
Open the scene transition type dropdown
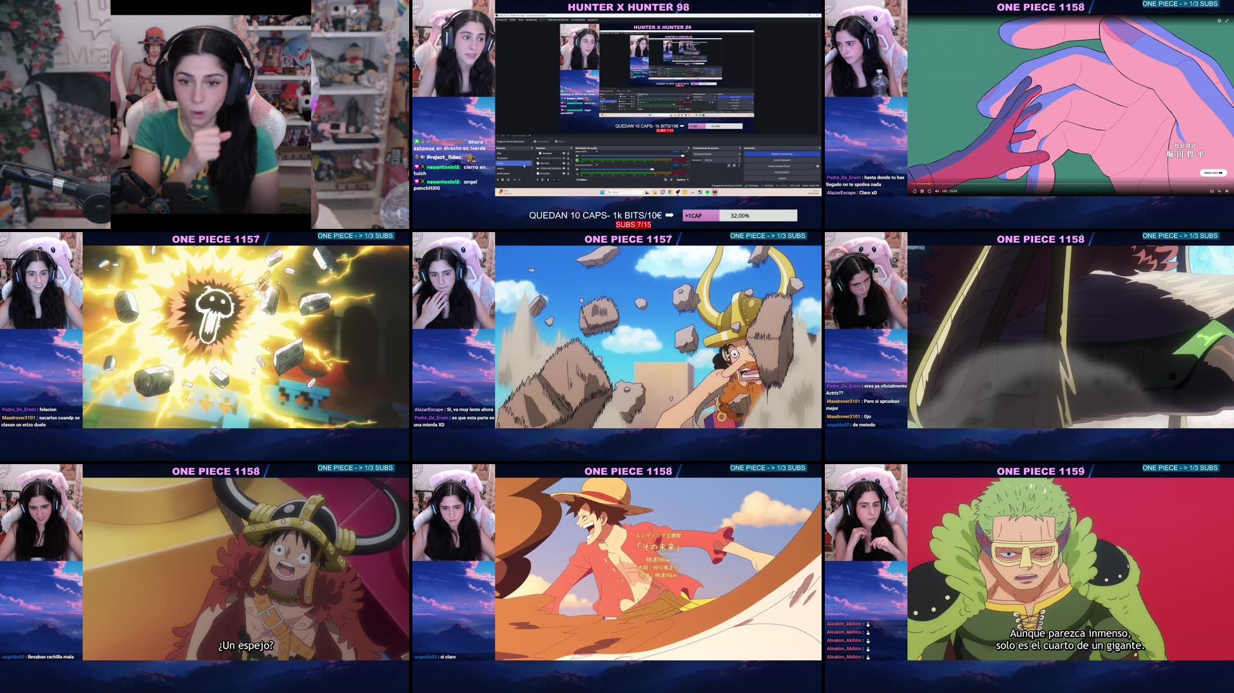pyautogui.click(x=716, y=154)
